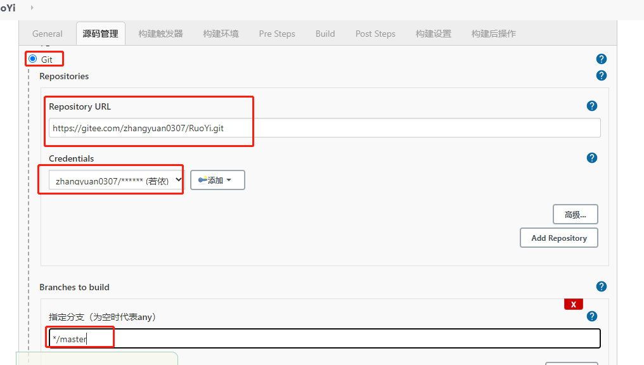
Task: Click the Credentials label text
Action: tap(72, 158)
